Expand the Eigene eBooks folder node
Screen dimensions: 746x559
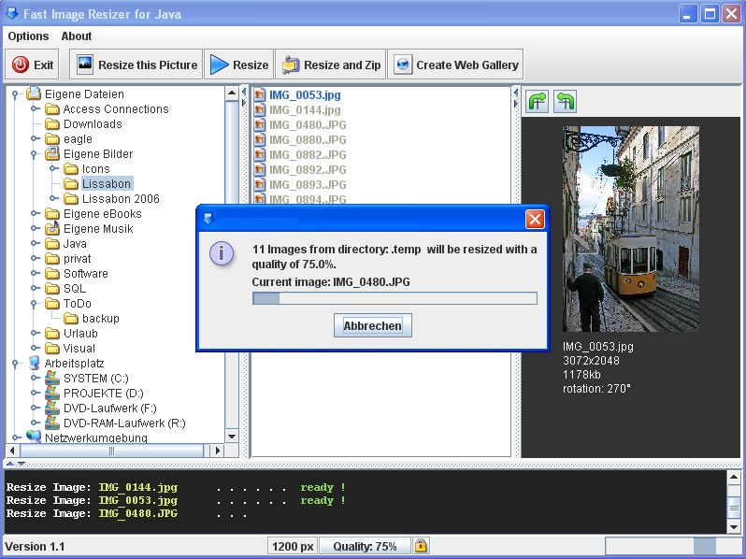(x=35, y=214)
